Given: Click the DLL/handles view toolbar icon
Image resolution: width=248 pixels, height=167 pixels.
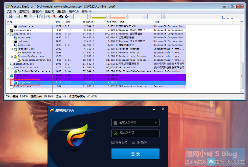Looking at the screenshot, I should coord(41,16).
